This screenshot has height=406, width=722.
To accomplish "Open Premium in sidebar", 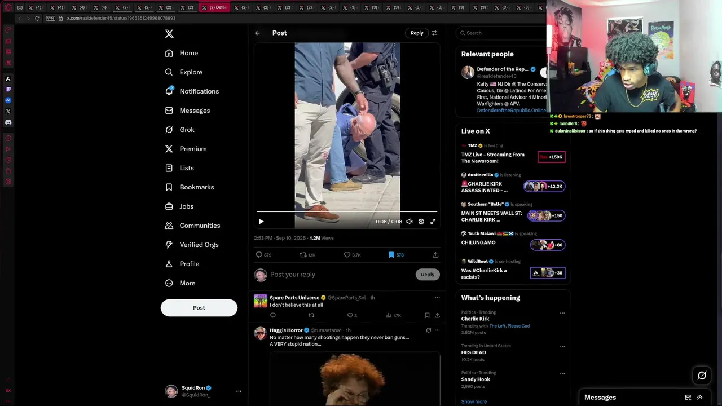I will [x=186, y=149].
